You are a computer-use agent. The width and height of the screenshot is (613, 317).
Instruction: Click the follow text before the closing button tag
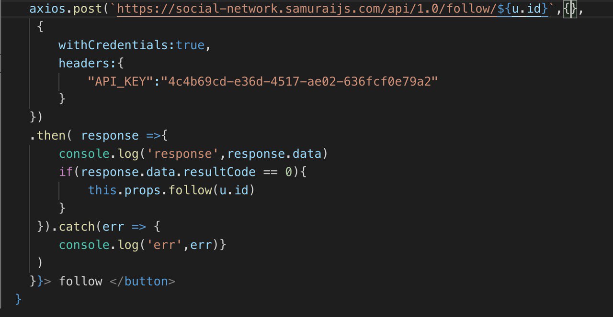click(80, 281)
